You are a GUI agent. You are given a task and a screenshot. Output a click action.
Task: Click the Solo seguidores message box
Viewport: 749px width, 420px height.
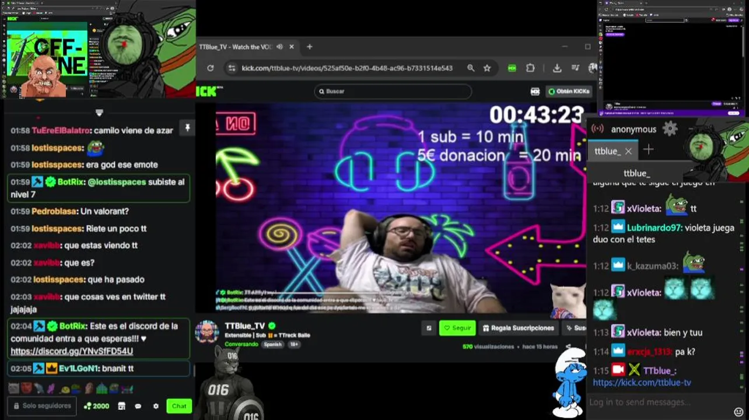pyautogui.click(x=42, y=406)
